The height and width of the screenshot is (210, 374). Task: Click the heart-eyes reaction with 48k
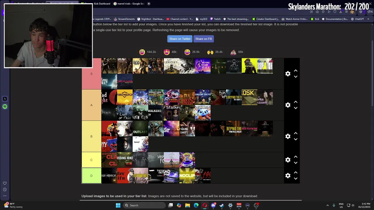coord(170,52)
